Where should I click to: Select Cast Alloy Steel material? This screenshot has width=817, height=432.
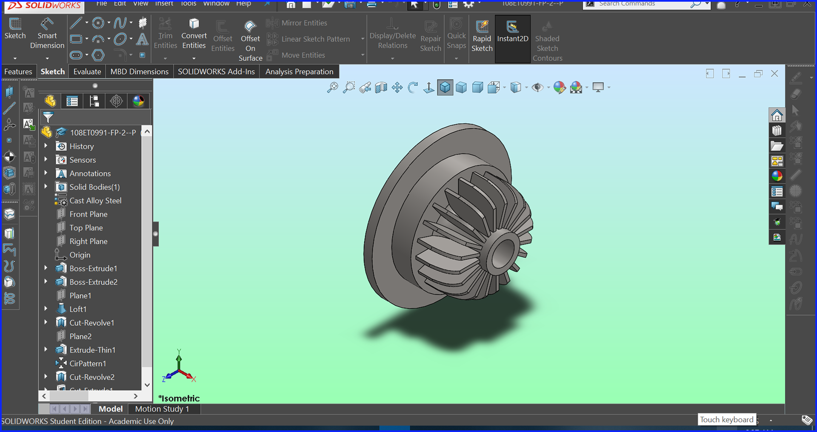pos(95,200)
